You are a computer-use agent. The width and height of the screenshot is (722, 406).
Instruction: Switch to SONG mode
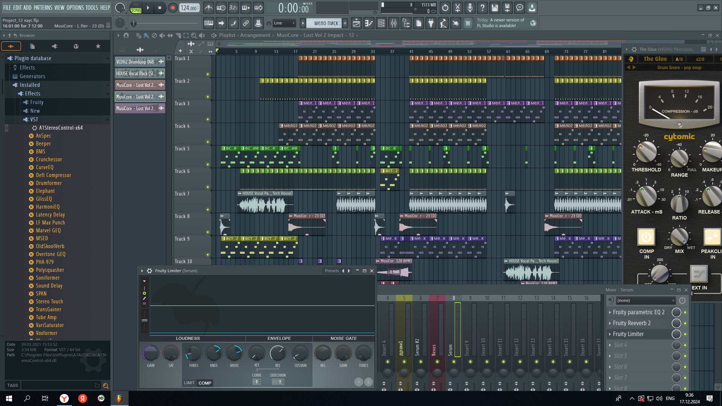click(x=136, y=11)
